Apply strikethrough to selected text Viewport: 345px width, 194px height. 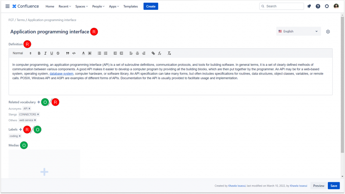[58, 53]
